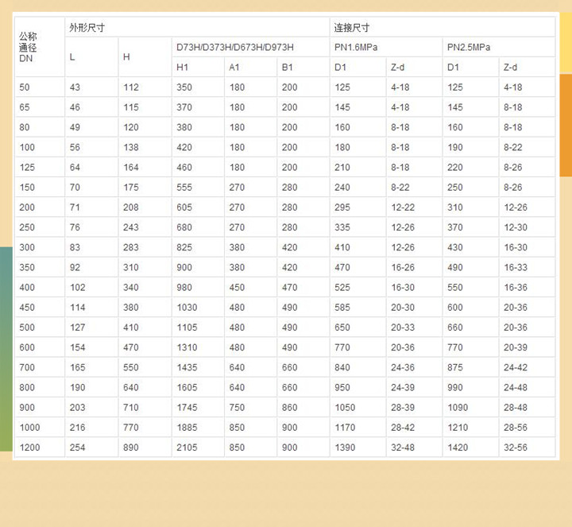Click H1 value 1745 in row 900
This screenshot has height=527, width=572.
[x=187, y=407]
